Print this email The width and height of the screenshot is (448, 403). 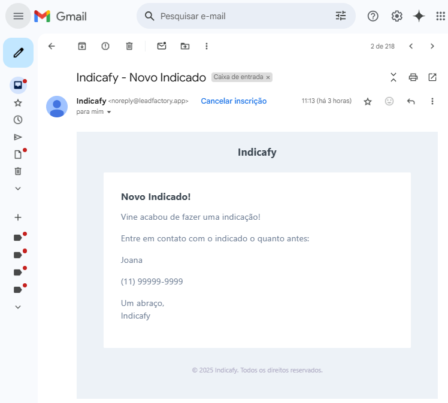(413, 77)
